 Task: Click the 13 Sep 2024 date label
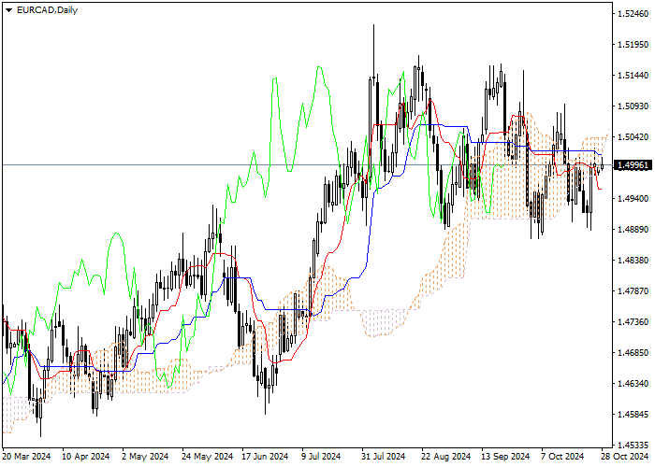click(x=505, y=457)
